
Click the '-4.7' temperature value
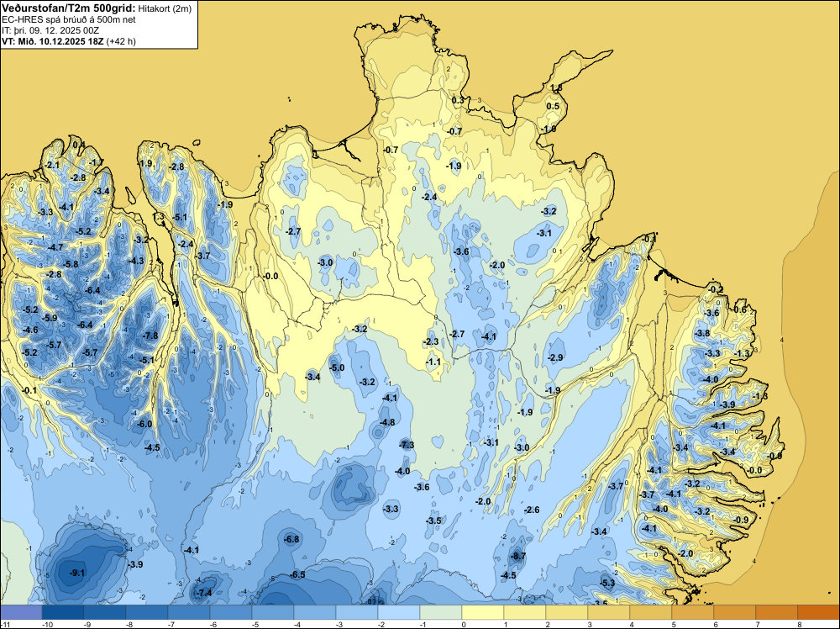(x=55, y=248)
